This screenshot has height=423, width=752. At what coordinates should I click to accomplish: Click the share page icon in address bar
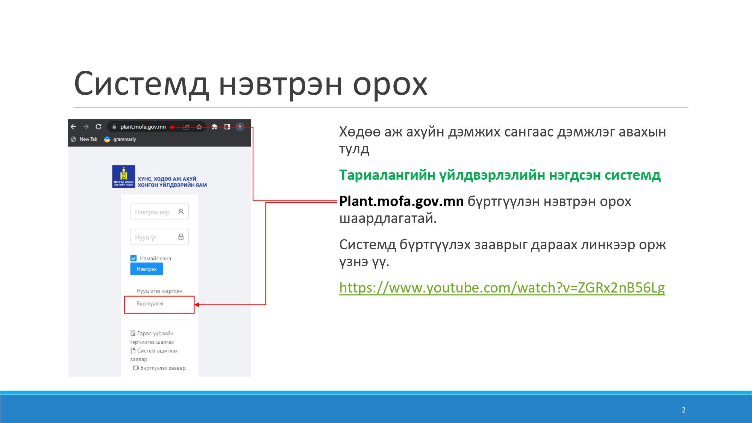click(x=186, y=127)
